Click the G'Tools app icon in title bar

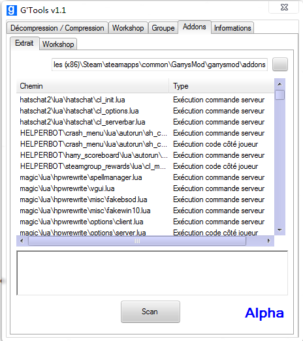pos(12,10)
